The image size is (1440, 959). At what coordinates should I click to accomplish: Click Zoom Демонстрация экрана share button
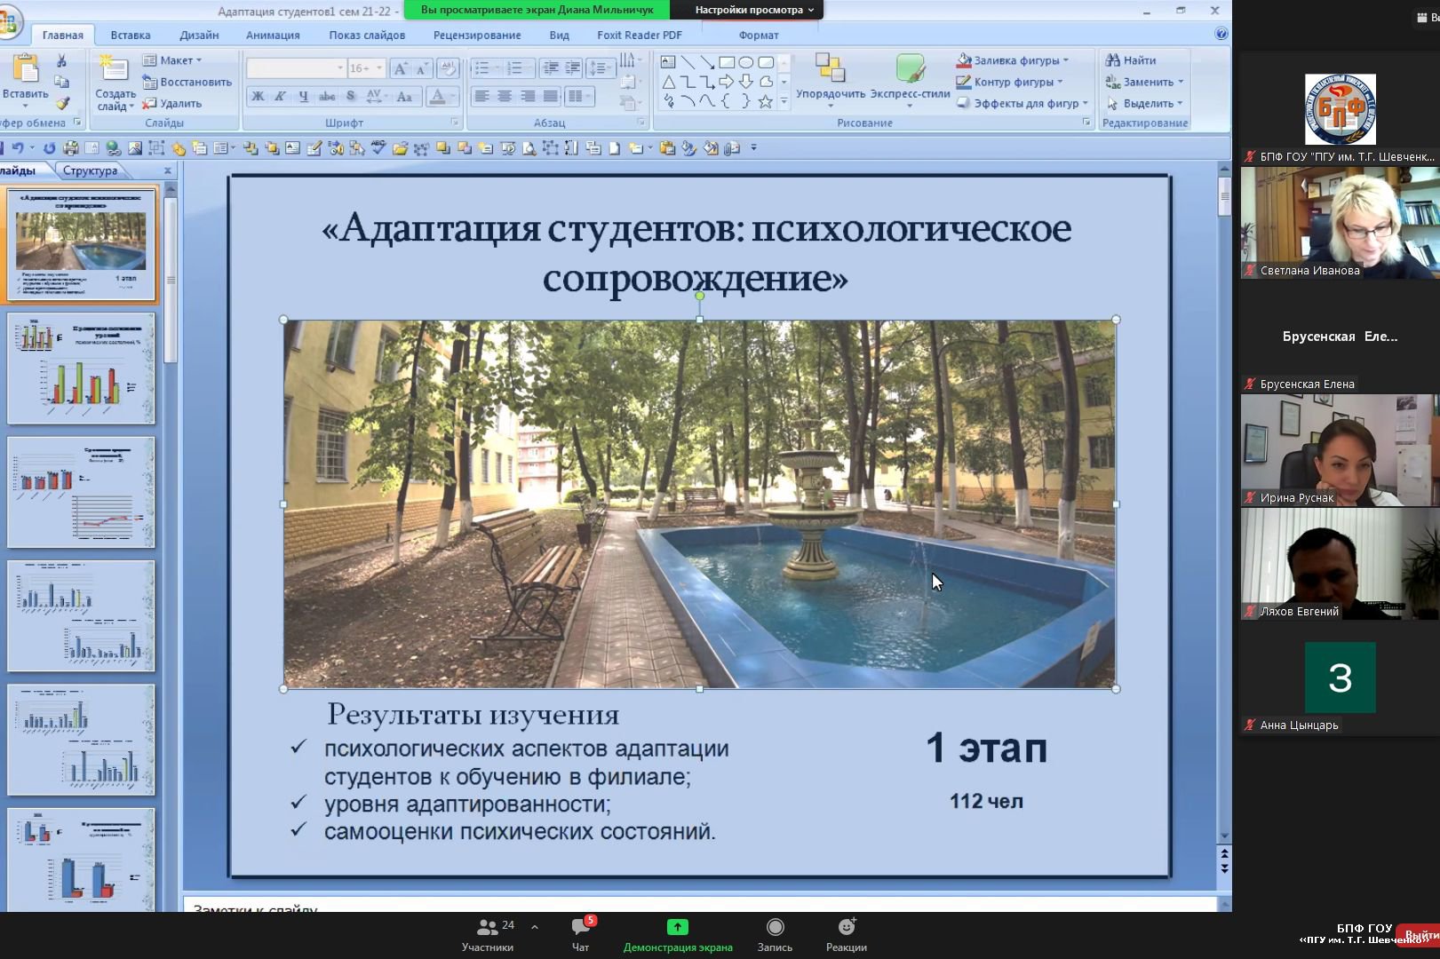click(x=678, y=935)
